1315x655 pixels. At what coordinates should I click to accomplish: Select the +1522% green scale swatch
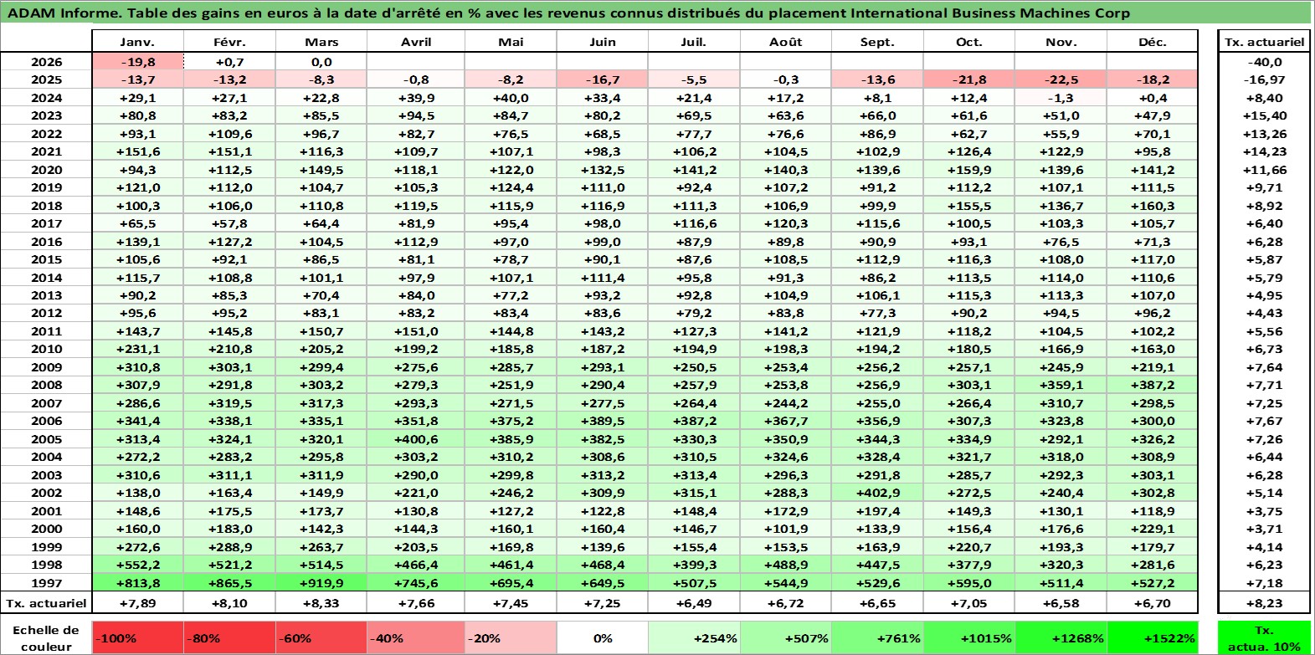coord(1153,637)
